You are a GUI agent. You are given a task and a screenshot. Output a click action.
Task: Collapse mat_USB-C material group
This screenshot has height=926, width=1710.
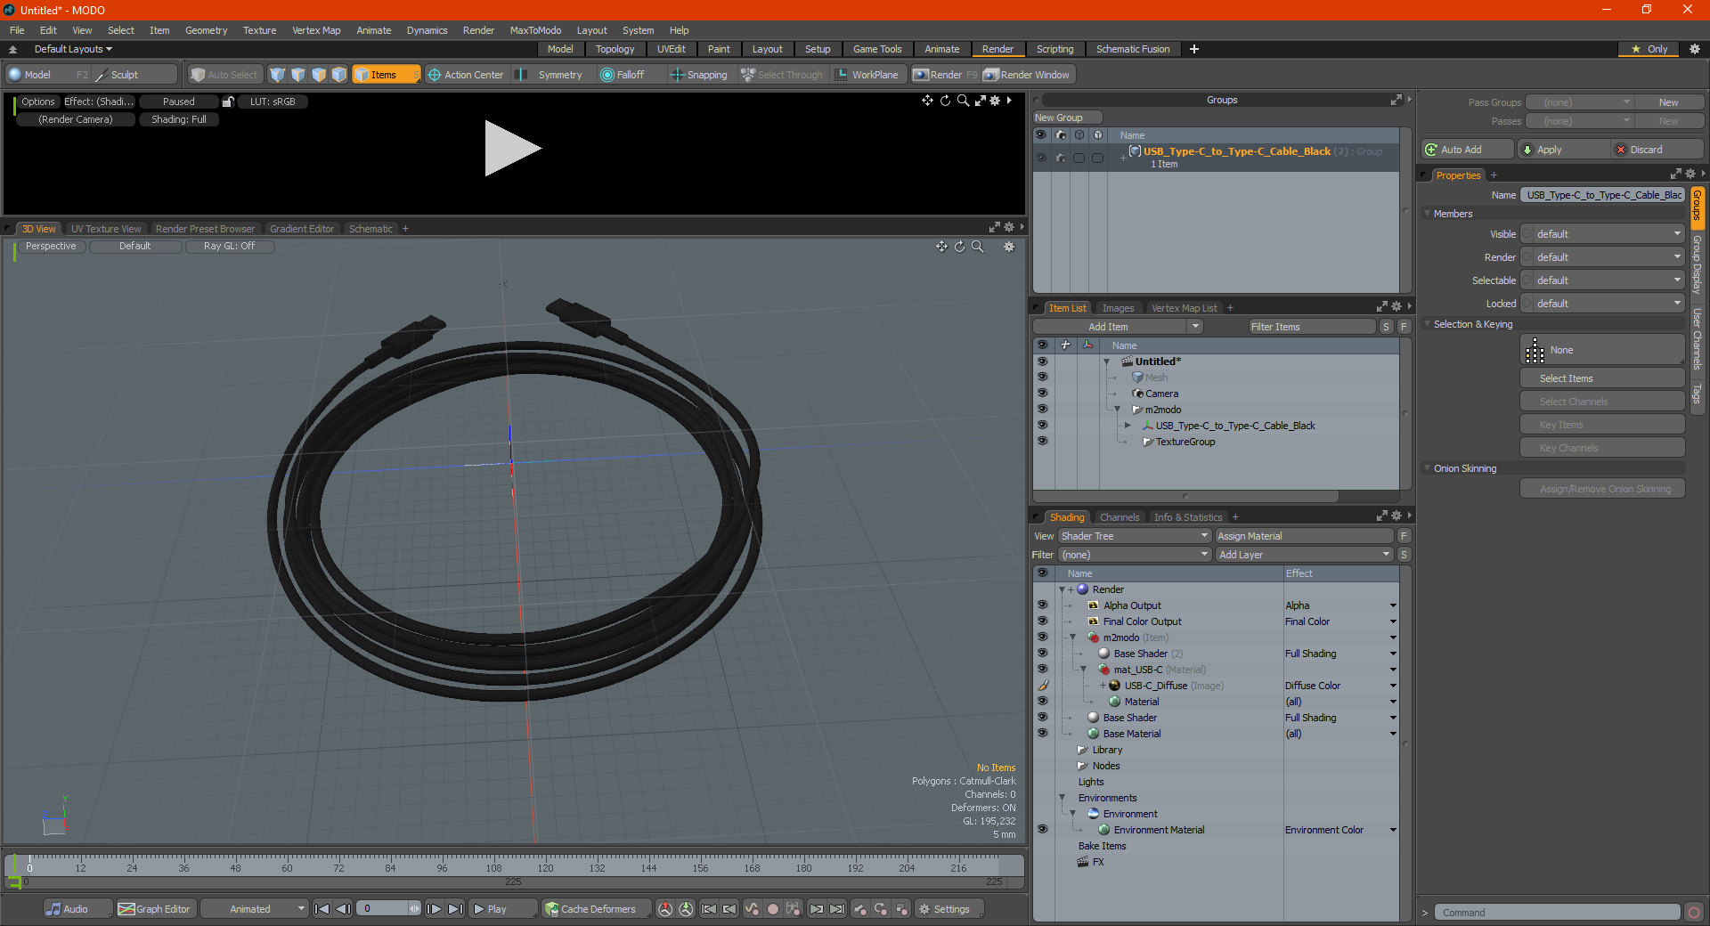1083,670
